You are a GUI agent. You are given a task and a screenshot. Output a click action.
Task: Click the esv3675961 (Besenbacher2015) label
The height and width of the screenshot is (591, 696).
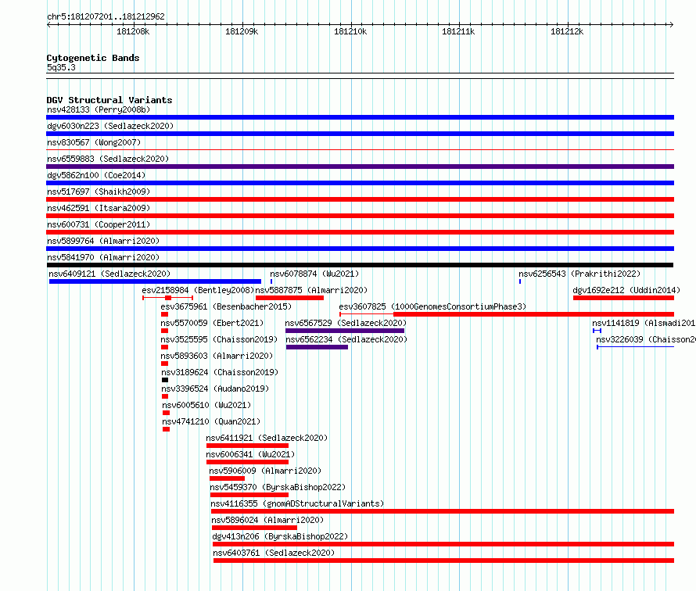coord(226,306)
